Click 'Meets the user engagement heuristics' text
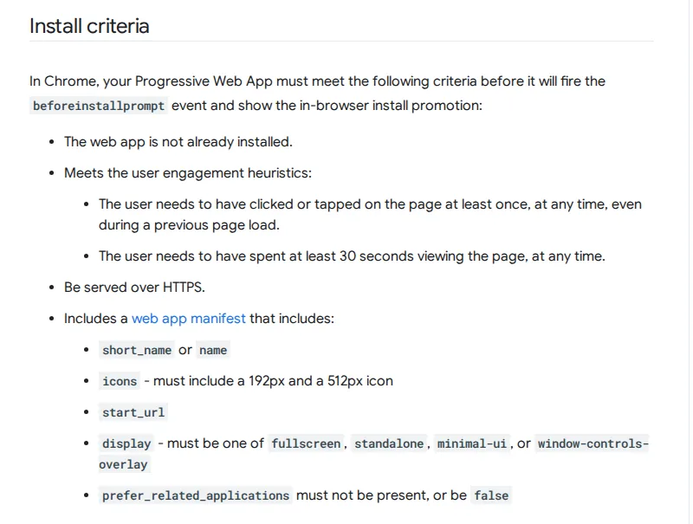 [188, 172]
